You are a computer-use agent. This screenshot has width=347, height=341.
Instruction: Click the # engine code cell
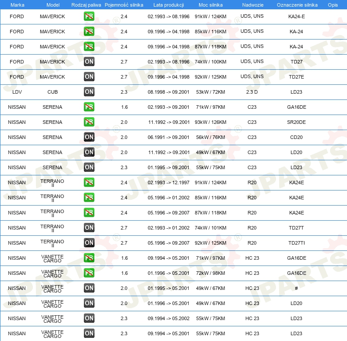tap(296, 288)
